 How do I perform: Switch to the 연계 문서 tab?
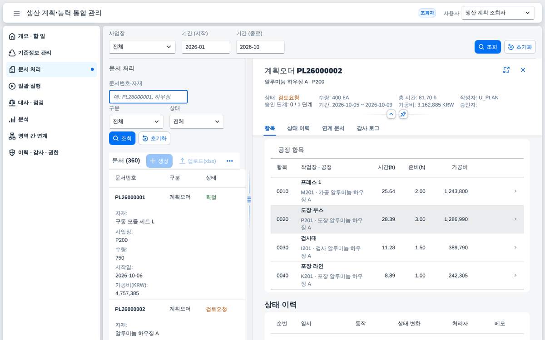(333, 128)
